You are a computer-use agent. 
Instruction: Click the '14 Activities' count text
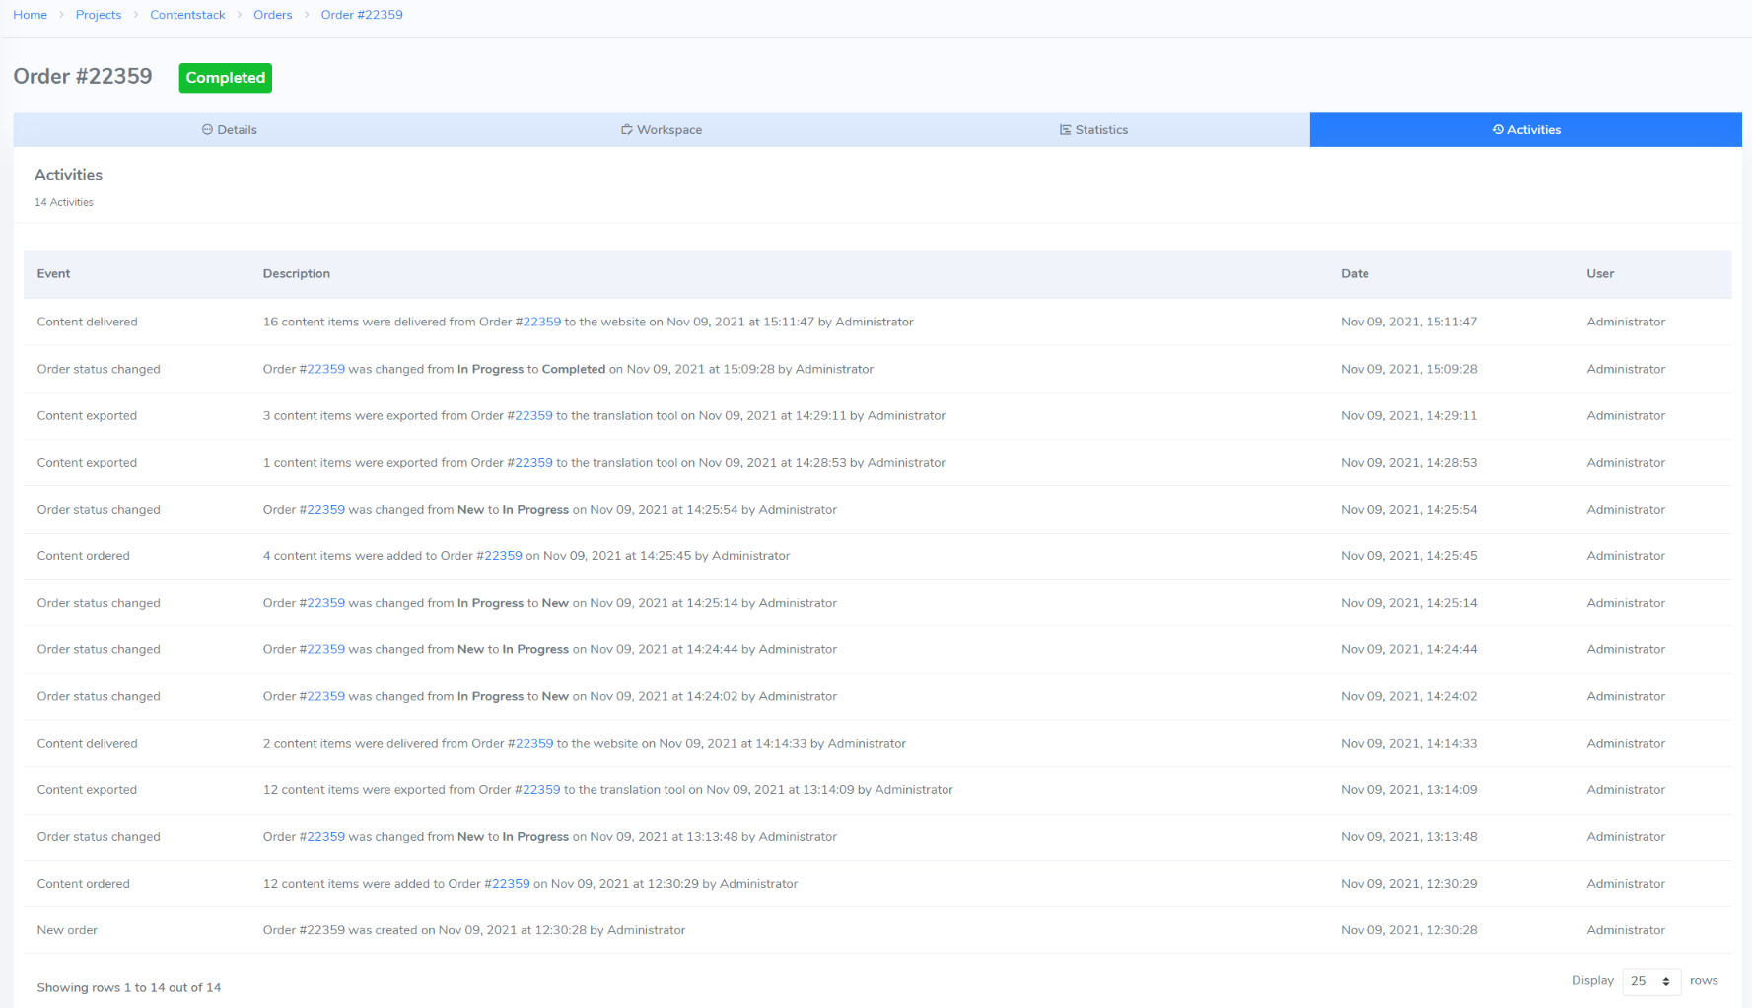tap(64, 202)
